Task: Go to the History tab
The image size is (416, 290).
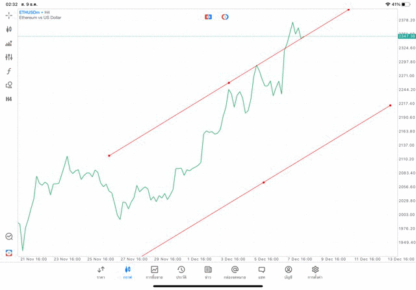Action: [181, 272]
